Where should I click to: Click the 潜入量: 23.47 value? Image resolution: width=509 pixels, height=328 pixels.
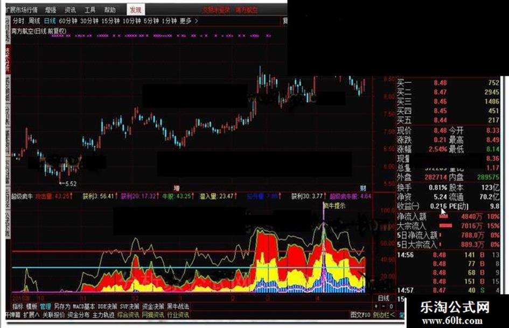coord(218,197)
